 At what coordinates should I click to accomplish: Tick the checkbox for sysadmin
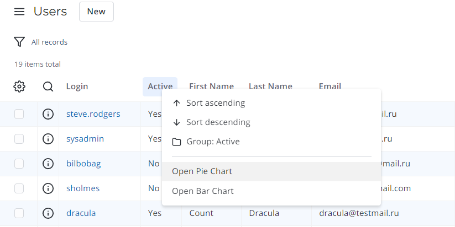pos(19,139)
